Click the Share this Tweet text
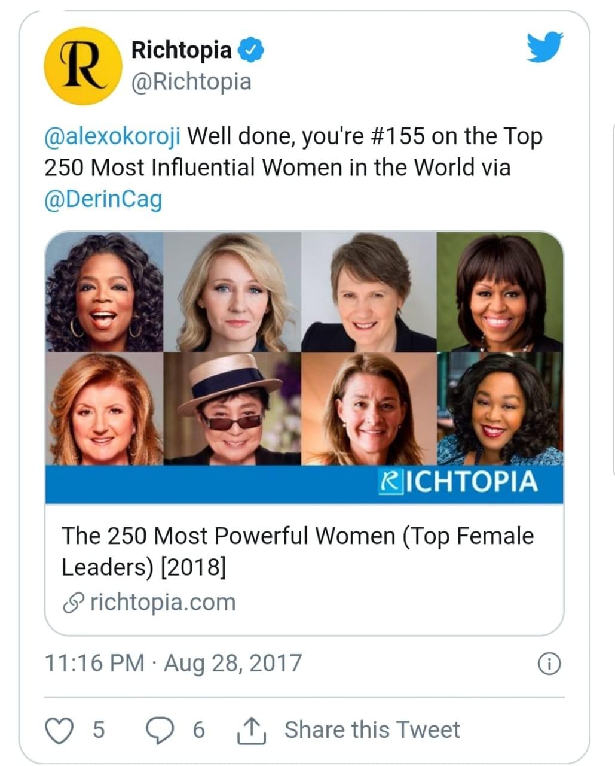The height and width of the screenshot is (766, 615). pos(372,731)
